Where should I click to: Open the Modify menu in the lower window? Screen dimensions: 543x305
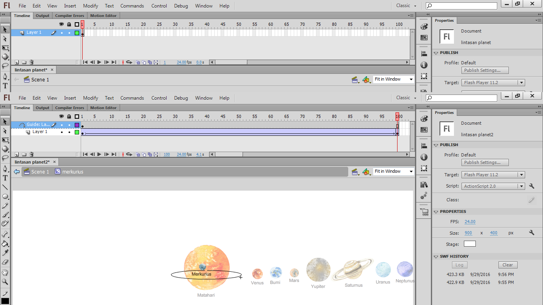91,98
